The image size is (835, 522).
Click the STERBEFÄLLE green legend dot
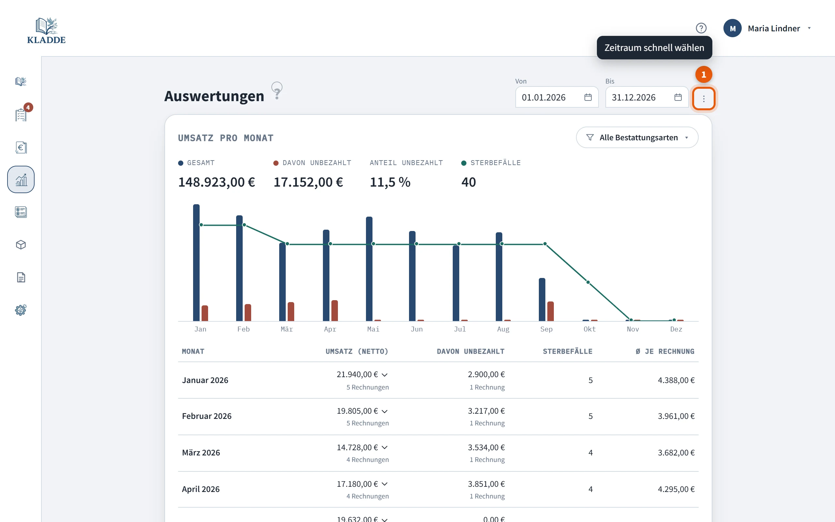(464, 163)
